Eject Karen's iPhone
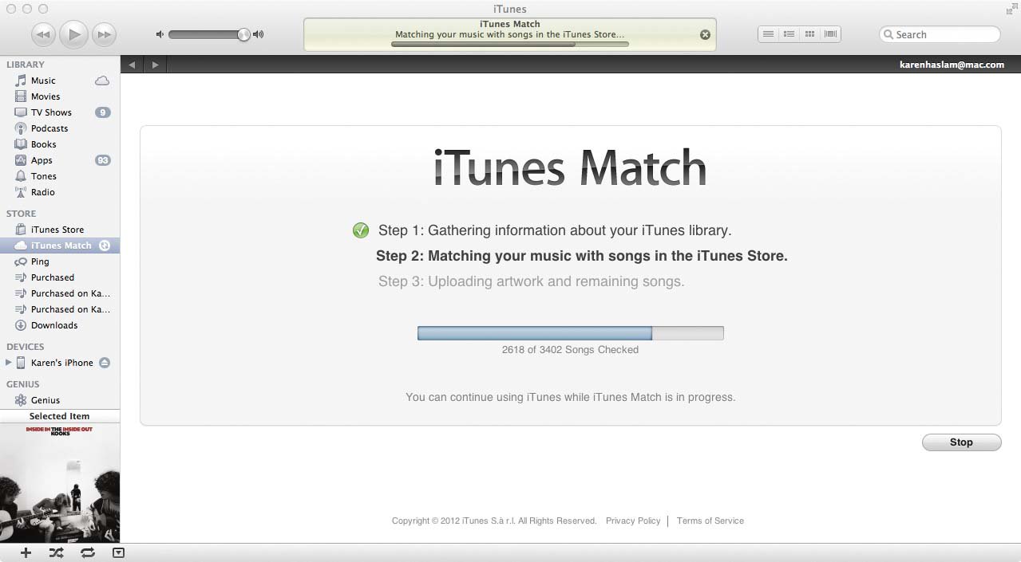The image size is (1021, 562). pyautogui.click(x=105, y=363)
